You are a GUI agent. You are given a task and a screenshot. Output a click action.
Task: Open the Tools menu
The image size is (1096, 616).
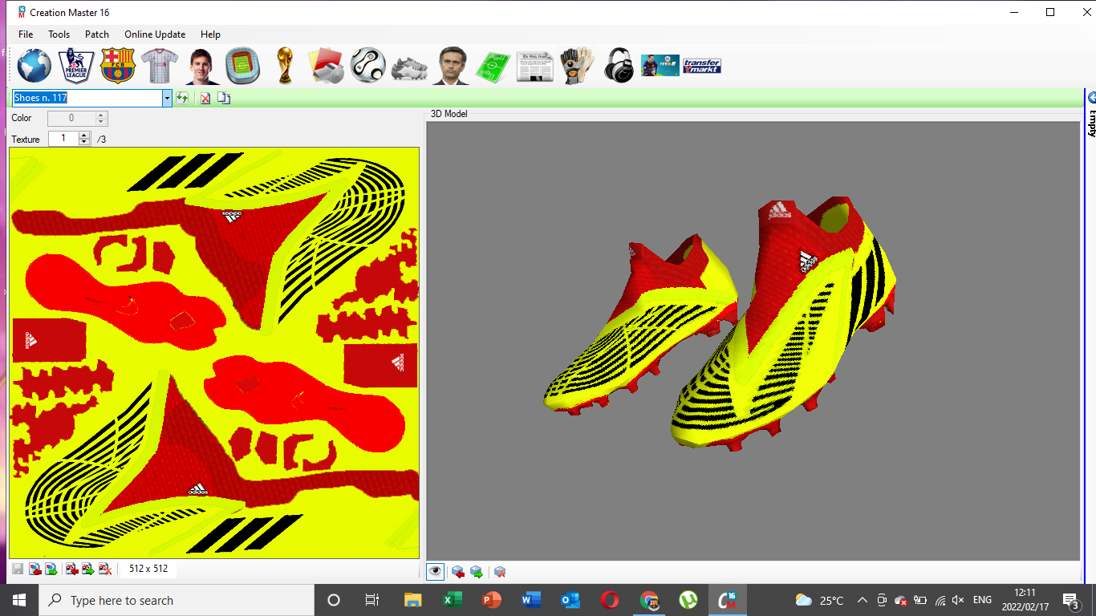point(59,34)
